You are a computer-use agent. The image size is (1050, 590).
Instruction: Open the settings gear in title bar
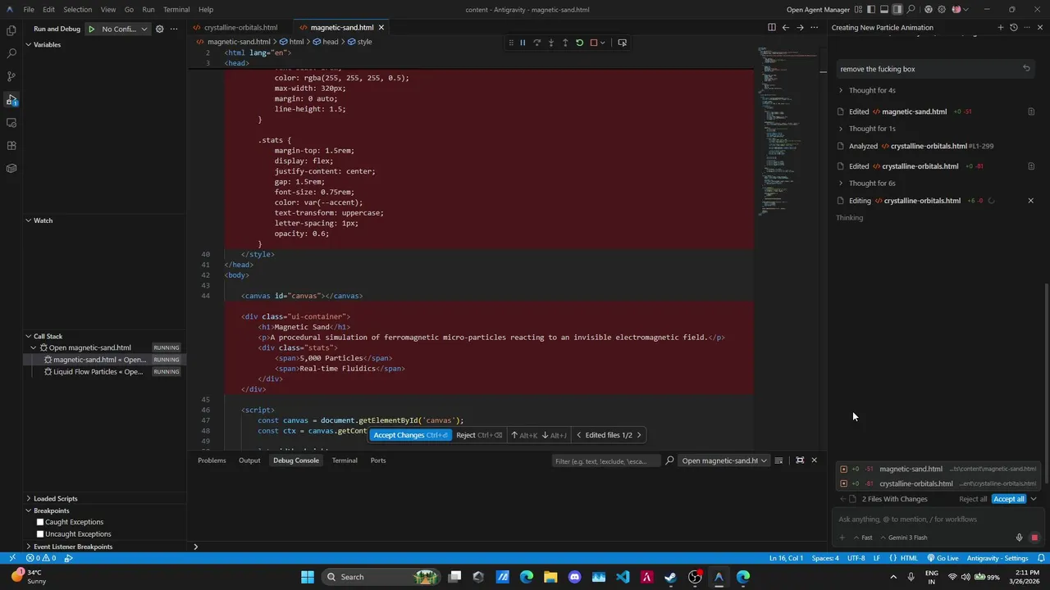pos(942,10)
